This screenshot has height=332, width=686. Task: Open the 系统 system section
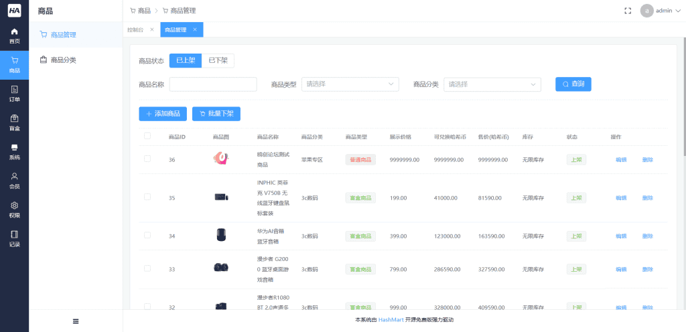(14, 152)
